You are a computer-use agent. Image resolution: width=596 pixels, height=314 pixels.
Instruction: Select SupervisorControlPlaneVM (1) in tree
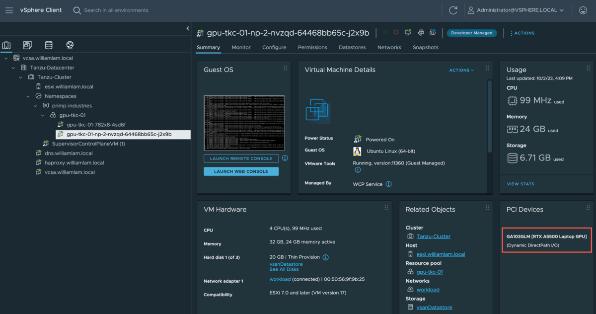[x=88, y=144]
